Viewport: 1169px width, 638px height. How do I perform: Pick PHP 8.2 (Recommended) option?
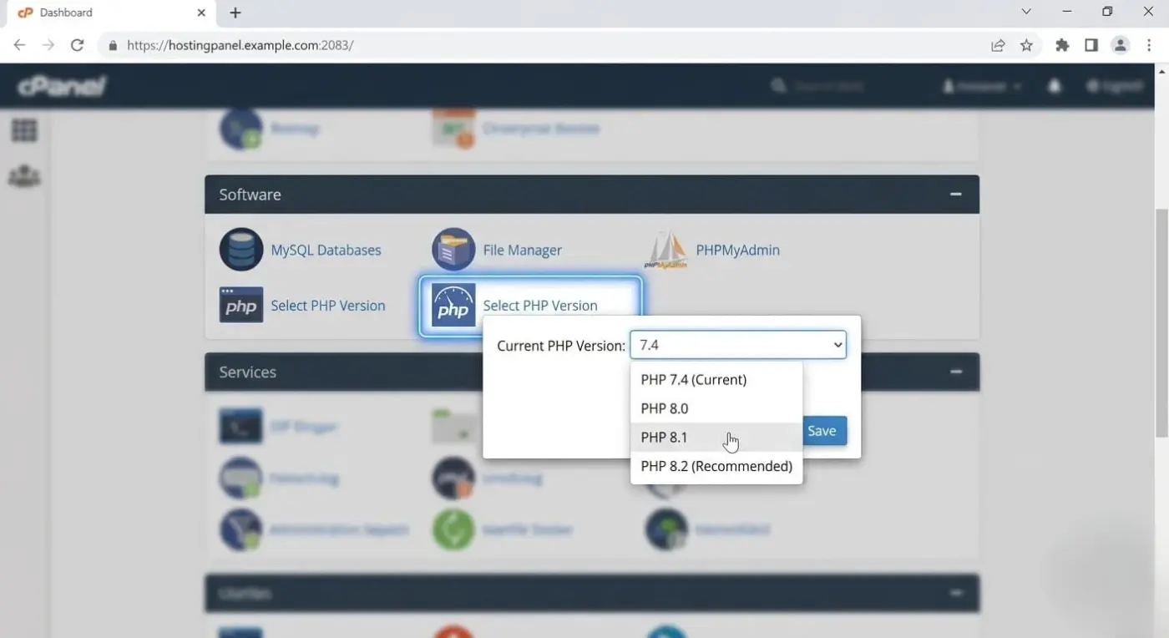[x=716, y=466]
